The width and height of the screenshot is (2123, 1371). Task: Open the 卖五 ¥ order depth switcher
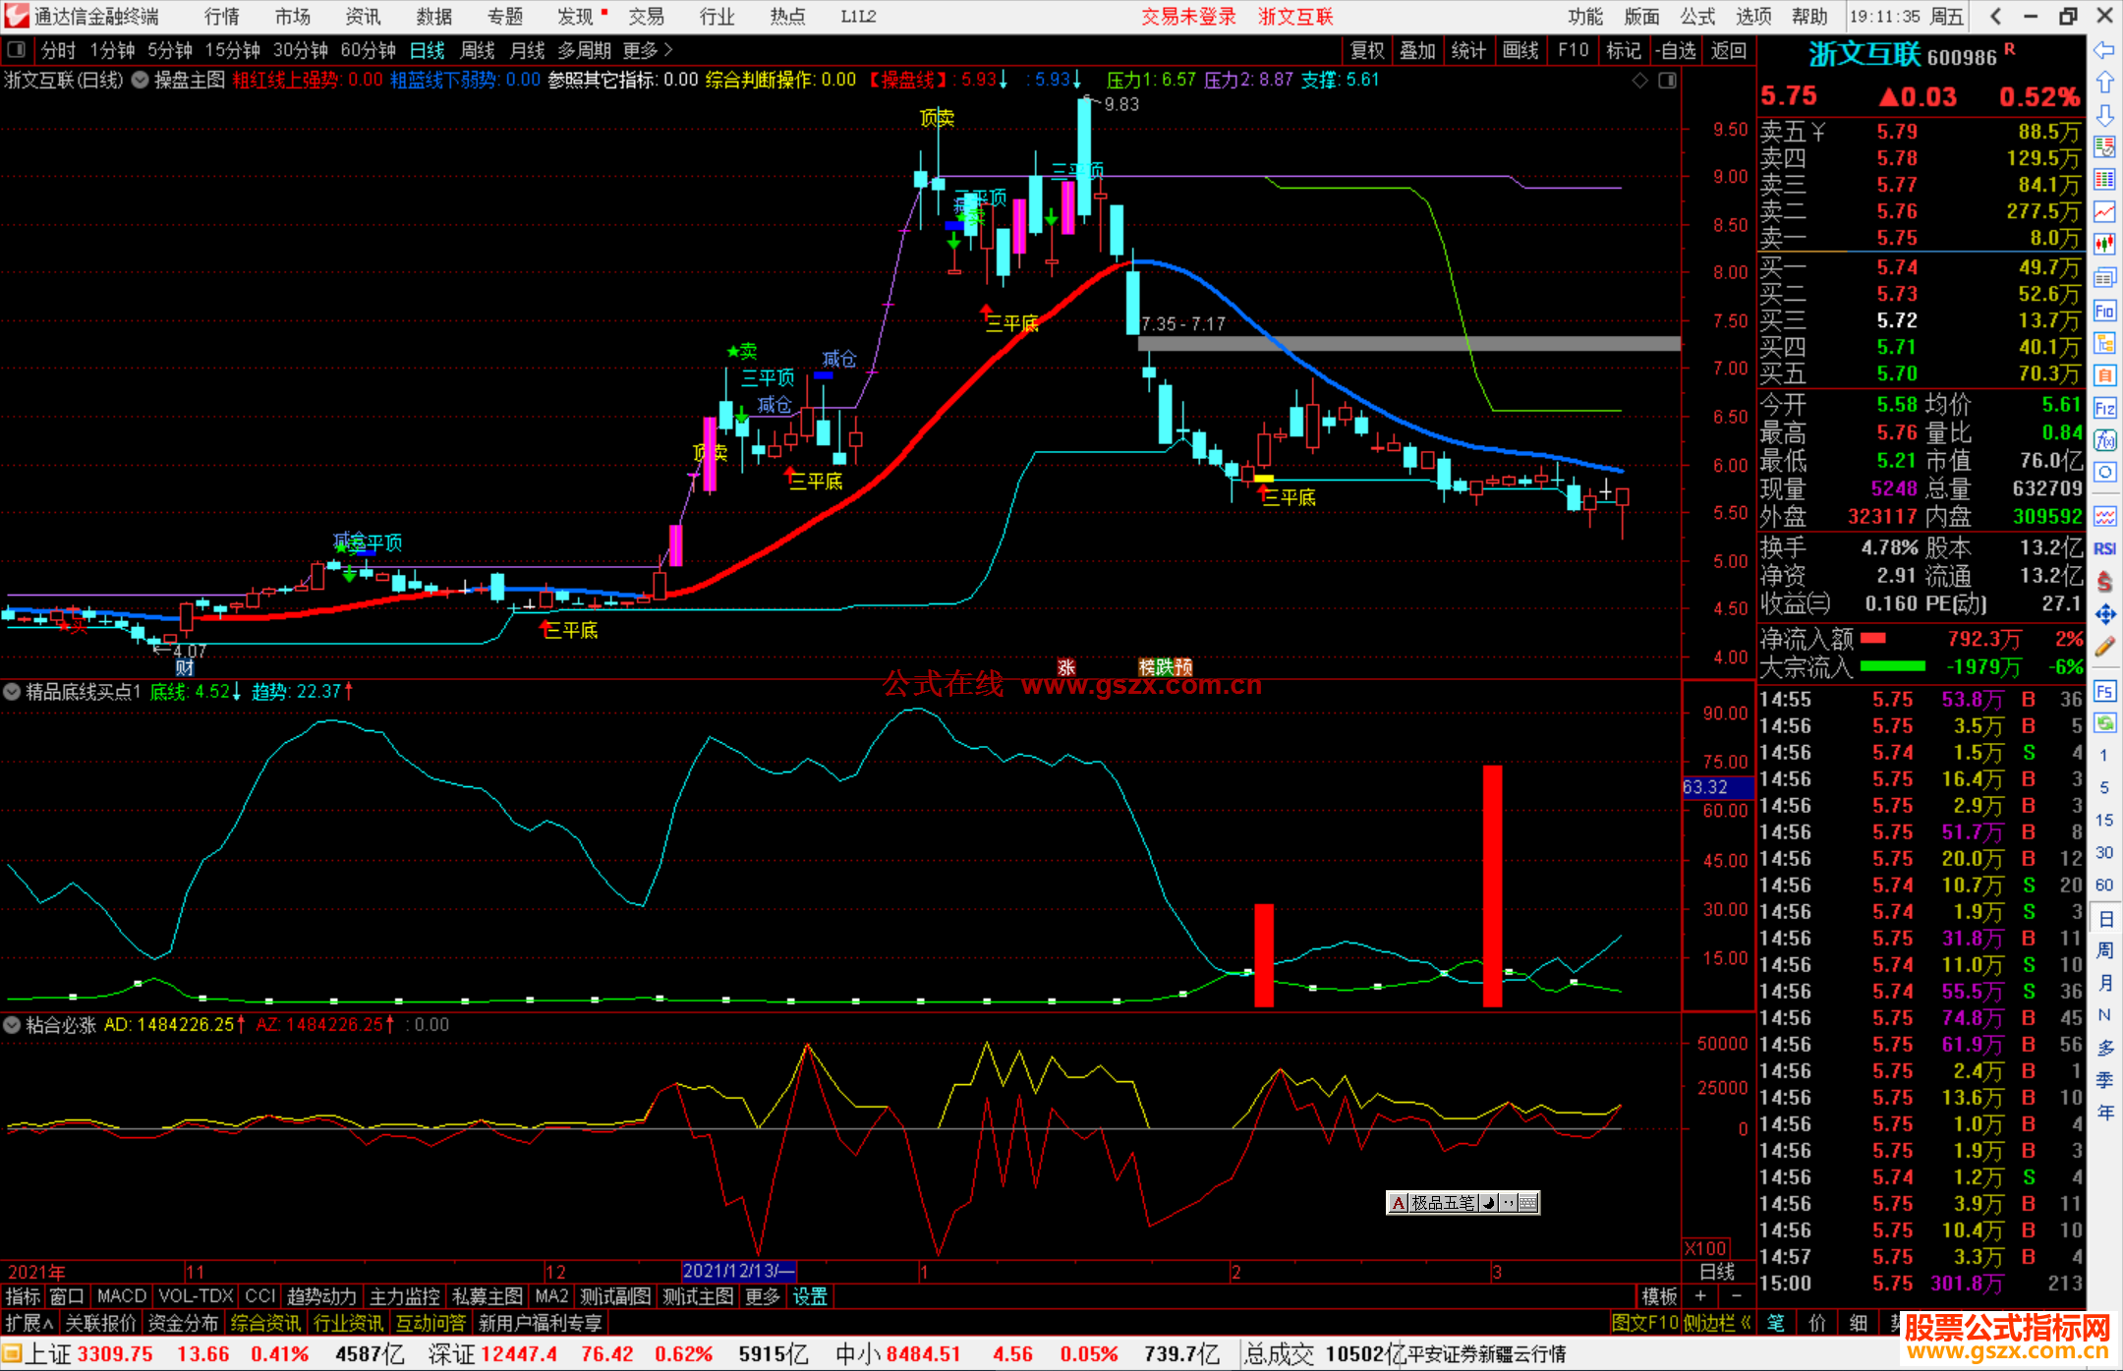click(1792, 132)
